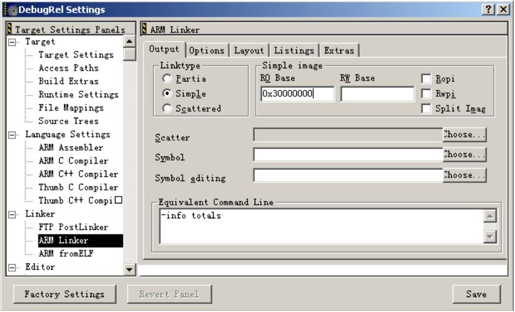The height and width of the screenshot is (312, 515).
Task: Click the Symbol editing text field
Action: [x=348, y=175]
